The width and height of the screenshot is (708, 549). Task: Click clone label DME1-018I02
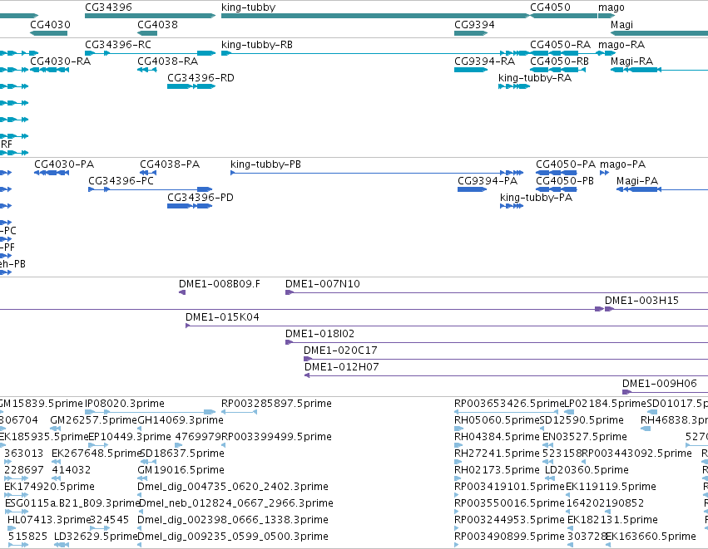pyautogui.click(x=319, y=334)
